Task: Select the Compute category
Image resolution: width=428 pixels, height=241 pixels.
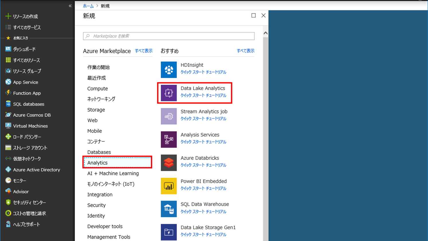Action: pos(97,89)
